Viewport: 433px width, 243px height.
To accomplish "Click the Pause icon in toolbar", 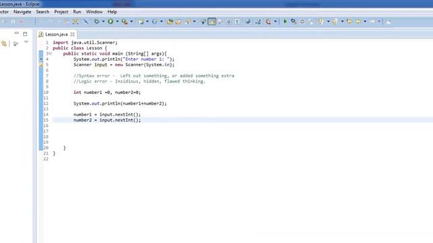I will 13,22.
